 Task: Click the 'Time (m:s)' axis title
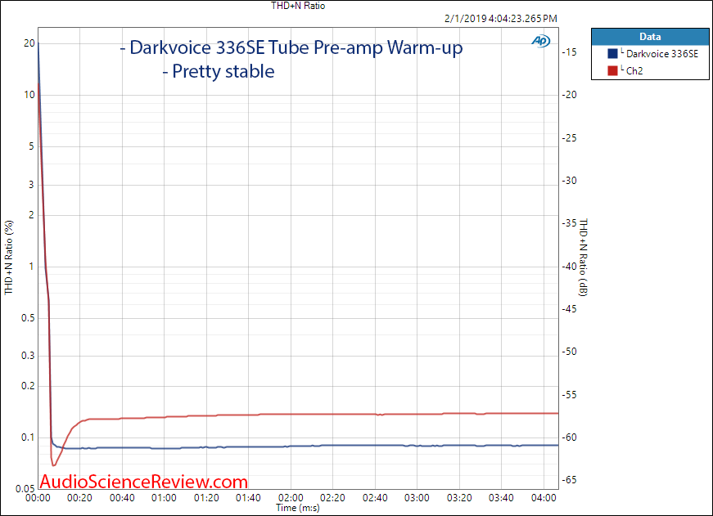point(298,508)
